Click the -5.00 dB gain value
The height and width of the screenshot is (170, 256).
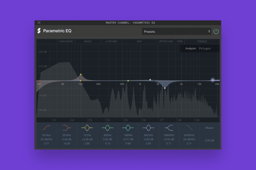[148, 139]
